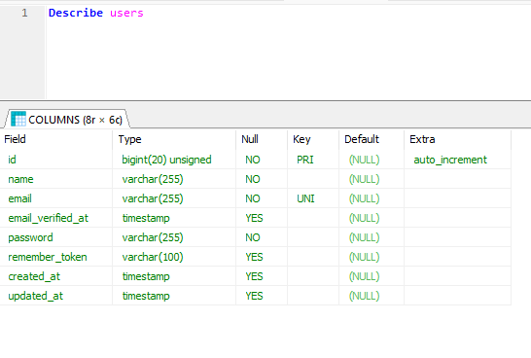531x358 pixels.
Task: Click the NO null value in email row
Action: tap(262, 198)
